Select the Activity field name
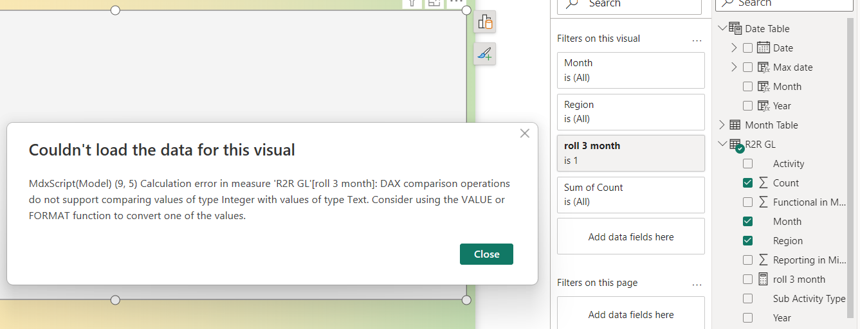Image resolution: width=860 pixels, height=329 pixels. tap(789, 164)
